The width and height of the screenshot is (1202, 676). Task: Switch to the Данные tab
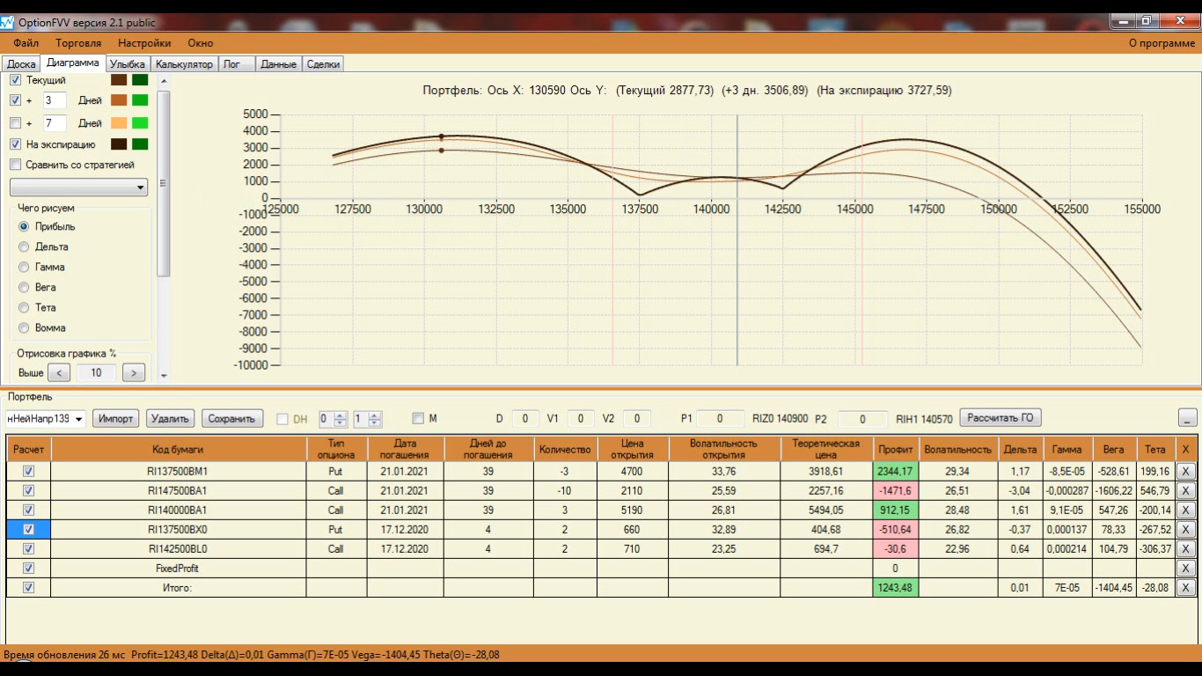tap(278, 64)
